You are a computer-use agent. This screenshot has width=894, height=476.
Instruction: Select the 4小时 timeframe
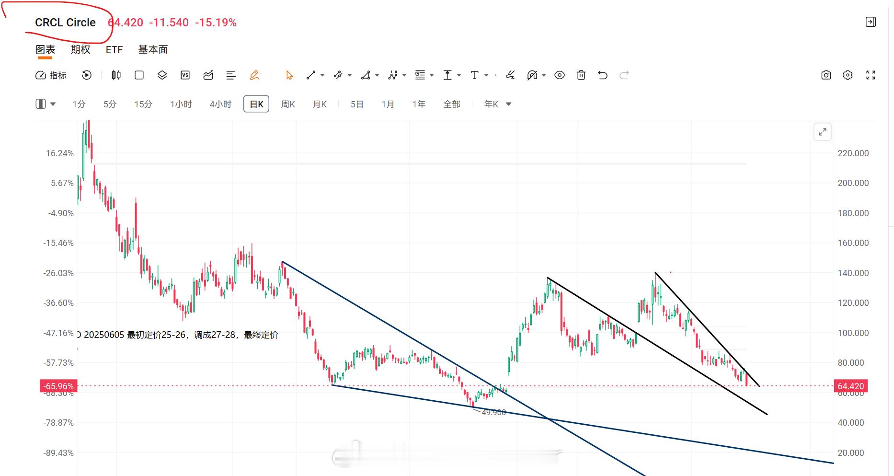click(x=220, y=104)
